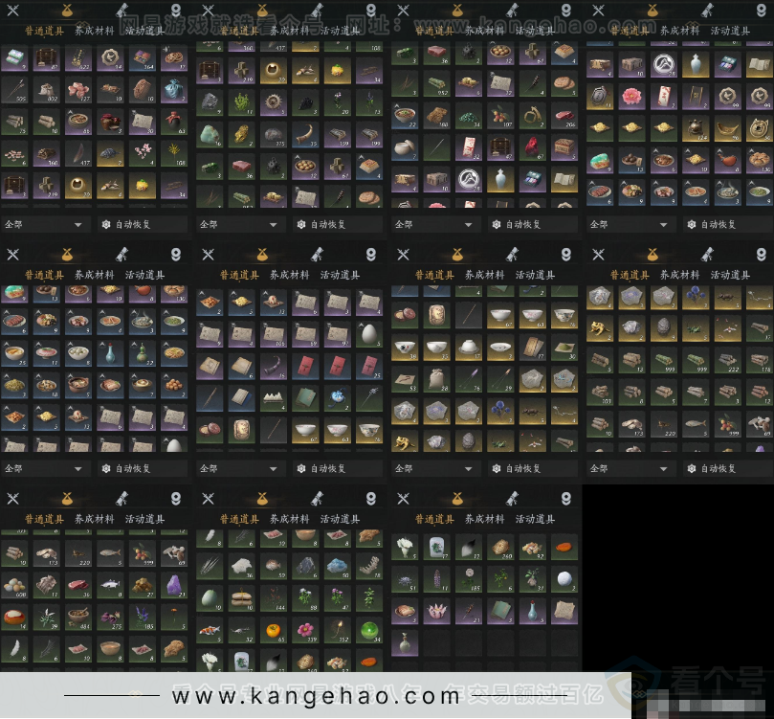
Task: Click the white pearl sphere item
Action: (564, 578)
